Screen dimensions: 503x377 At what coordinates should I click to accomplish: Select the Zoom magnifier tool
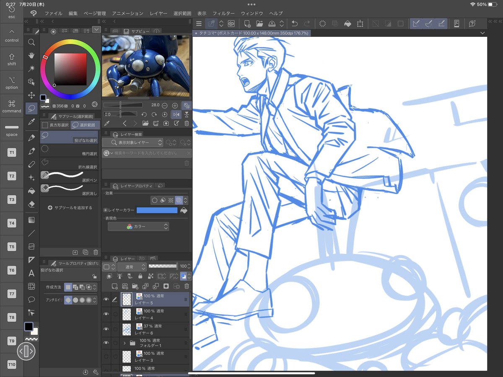point(31,42)
